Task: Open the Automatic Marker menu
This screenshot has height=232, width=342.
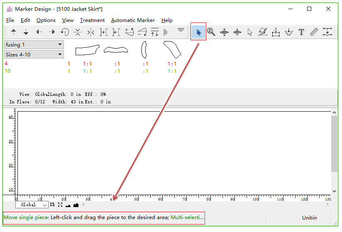Action: click(133, 20)
